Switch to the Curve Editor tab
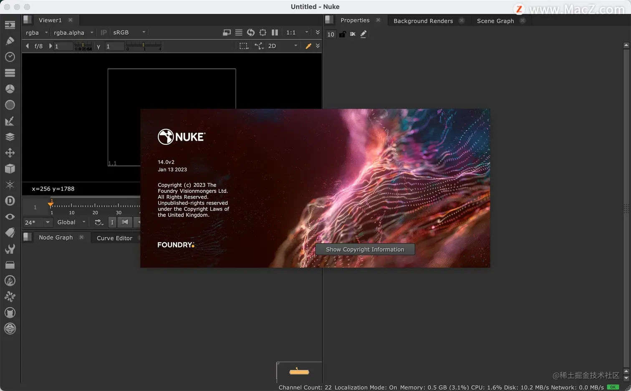 click(114, 238)
